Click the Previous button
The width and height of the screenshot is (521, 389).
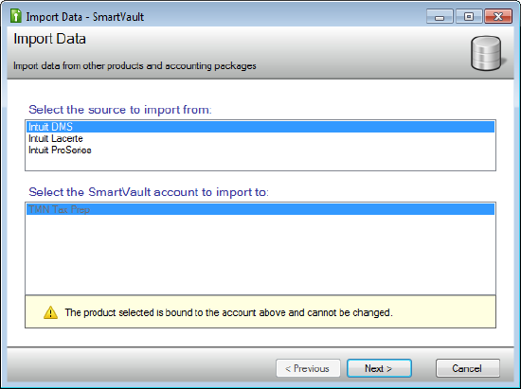[308, 368]
